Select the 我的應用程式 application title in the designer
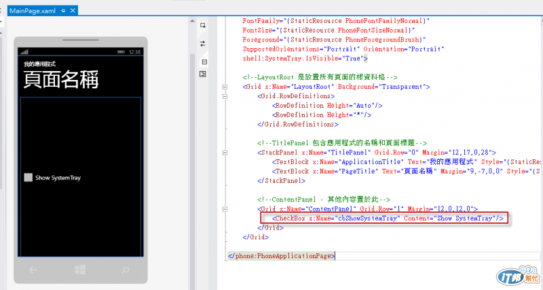 (39, 64)
